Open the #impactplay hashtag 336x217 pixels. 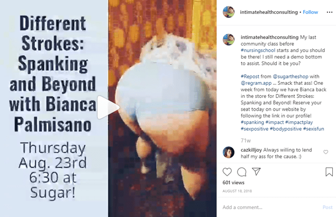point(299,122)
